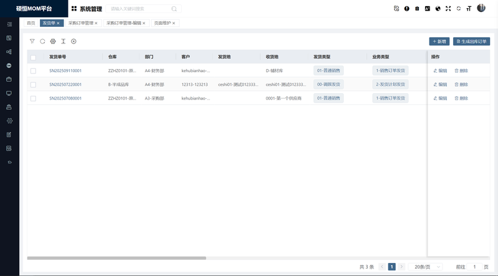498x276 pixels.
Task: Open column settings gear in table toolbar
Action: click(x=53, y=41)
